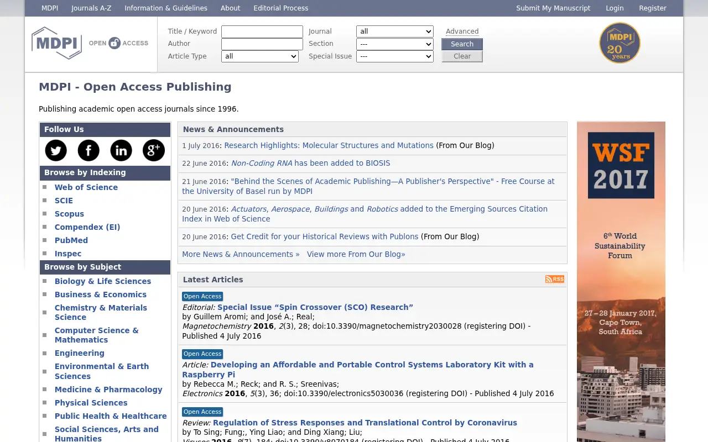The image size is (708, 442).
Task: Browse Medicine & Pharmacology subject
Action: tap(108, 390)
